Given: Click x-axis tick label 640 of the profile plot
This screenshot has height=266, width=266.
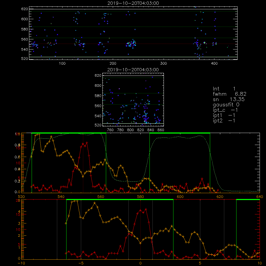Looking at the screenshot, I should tap(260, 197).
